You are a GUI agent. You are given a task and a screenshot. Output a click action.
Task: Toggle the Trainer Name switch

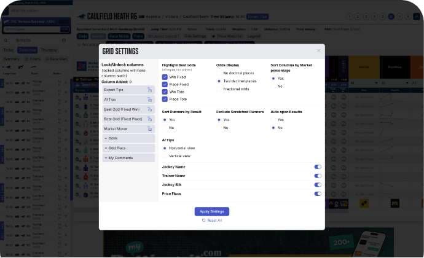pyautogui.click(x=318, y=176)
